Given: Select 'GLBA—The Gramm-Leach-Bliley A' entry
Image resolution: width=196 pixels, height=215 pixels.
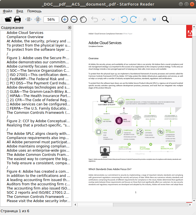Looking at the screenshot, I should [38, 92].
